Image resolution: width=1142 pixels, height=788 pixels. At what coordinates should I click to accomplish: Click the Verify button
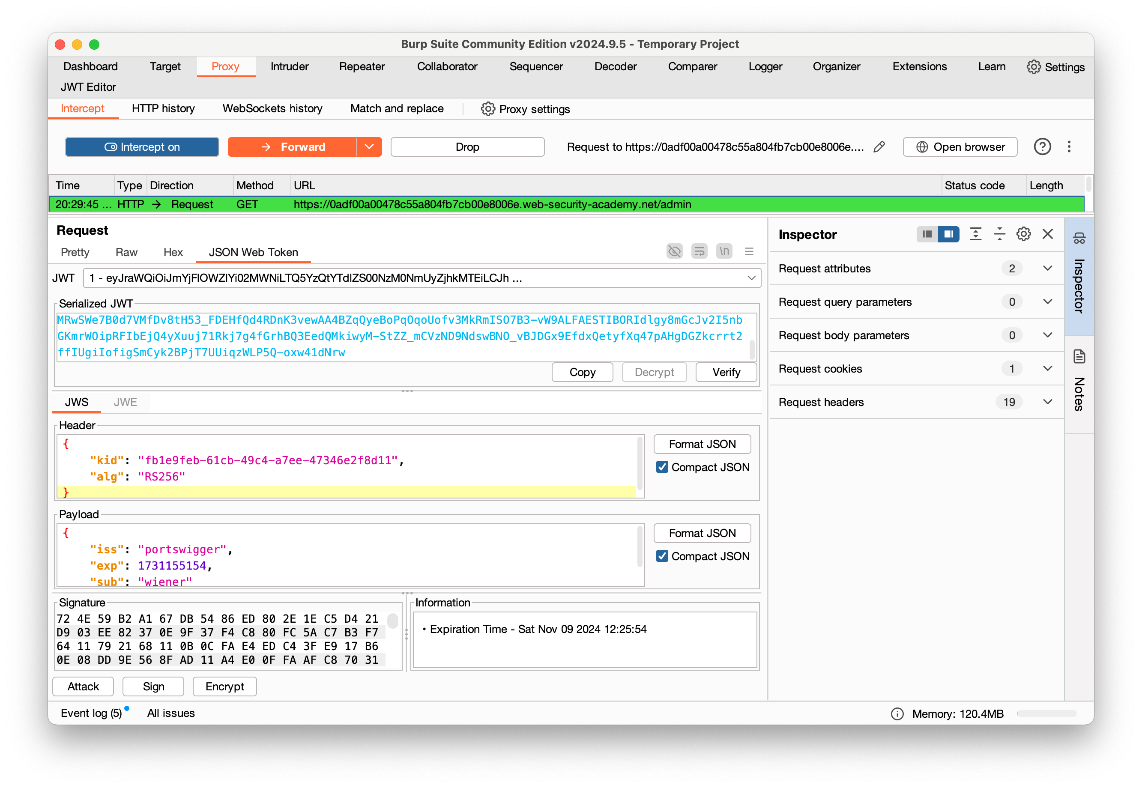coord(726,372)
